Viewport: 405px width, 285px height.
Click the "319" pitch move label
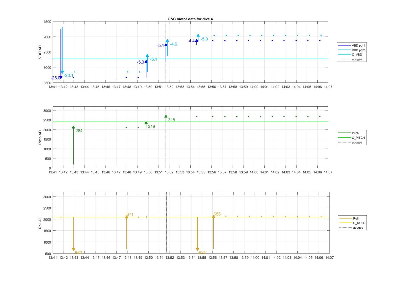(151, 126)
